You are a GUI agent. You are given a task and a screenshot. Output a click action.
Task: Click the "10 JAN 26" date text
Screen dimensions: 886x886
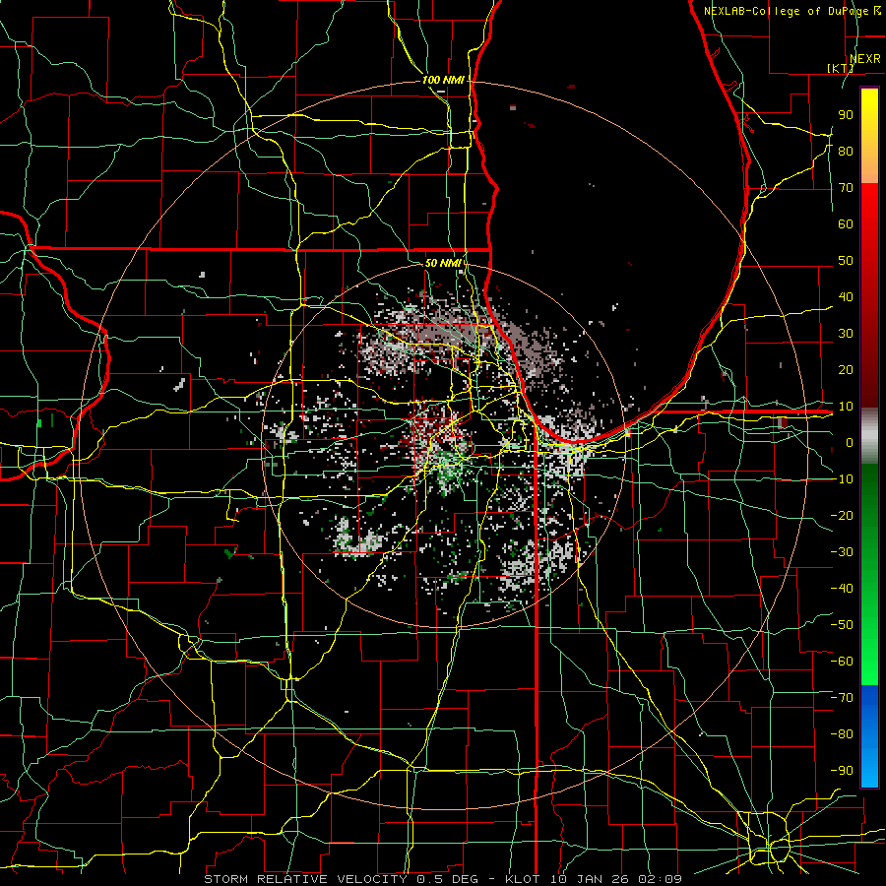click(x=589, y=879)
